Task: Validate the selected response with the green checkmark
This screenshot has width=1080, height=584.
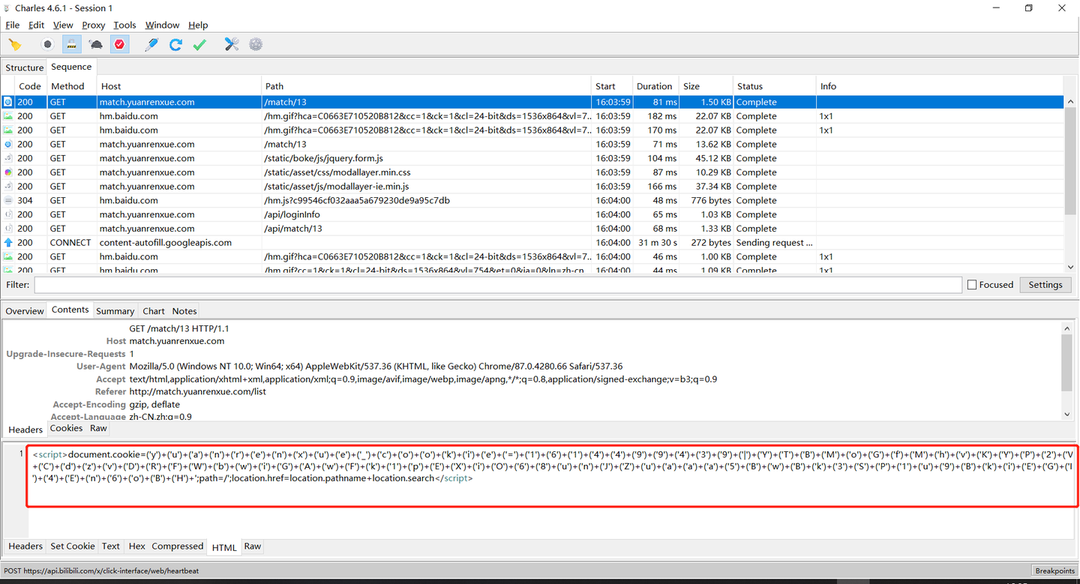Action: [x=199, y=44]
